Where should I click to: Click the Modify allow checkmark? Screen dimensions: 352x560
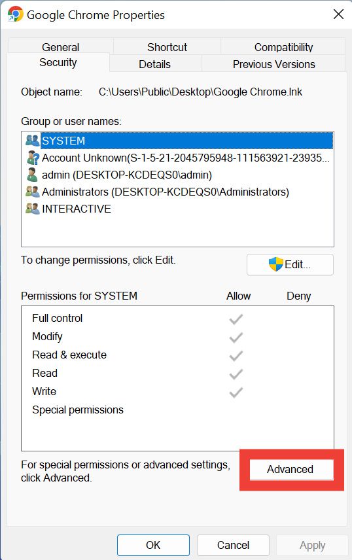[x=236, y=337]
